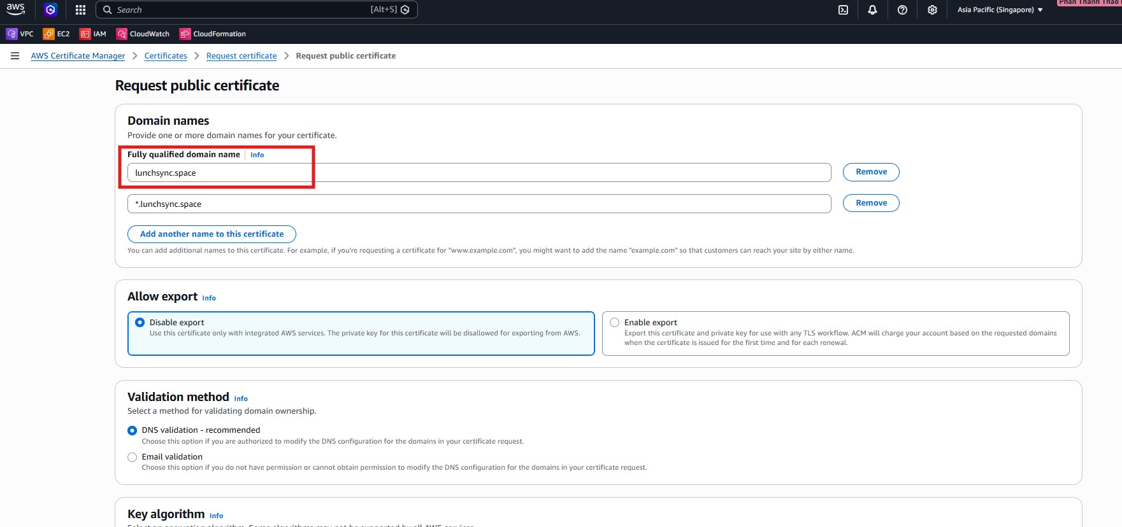Open the notifications bell icon
Viewport: 1122px width, 527px height.
[x=872, y=10]
